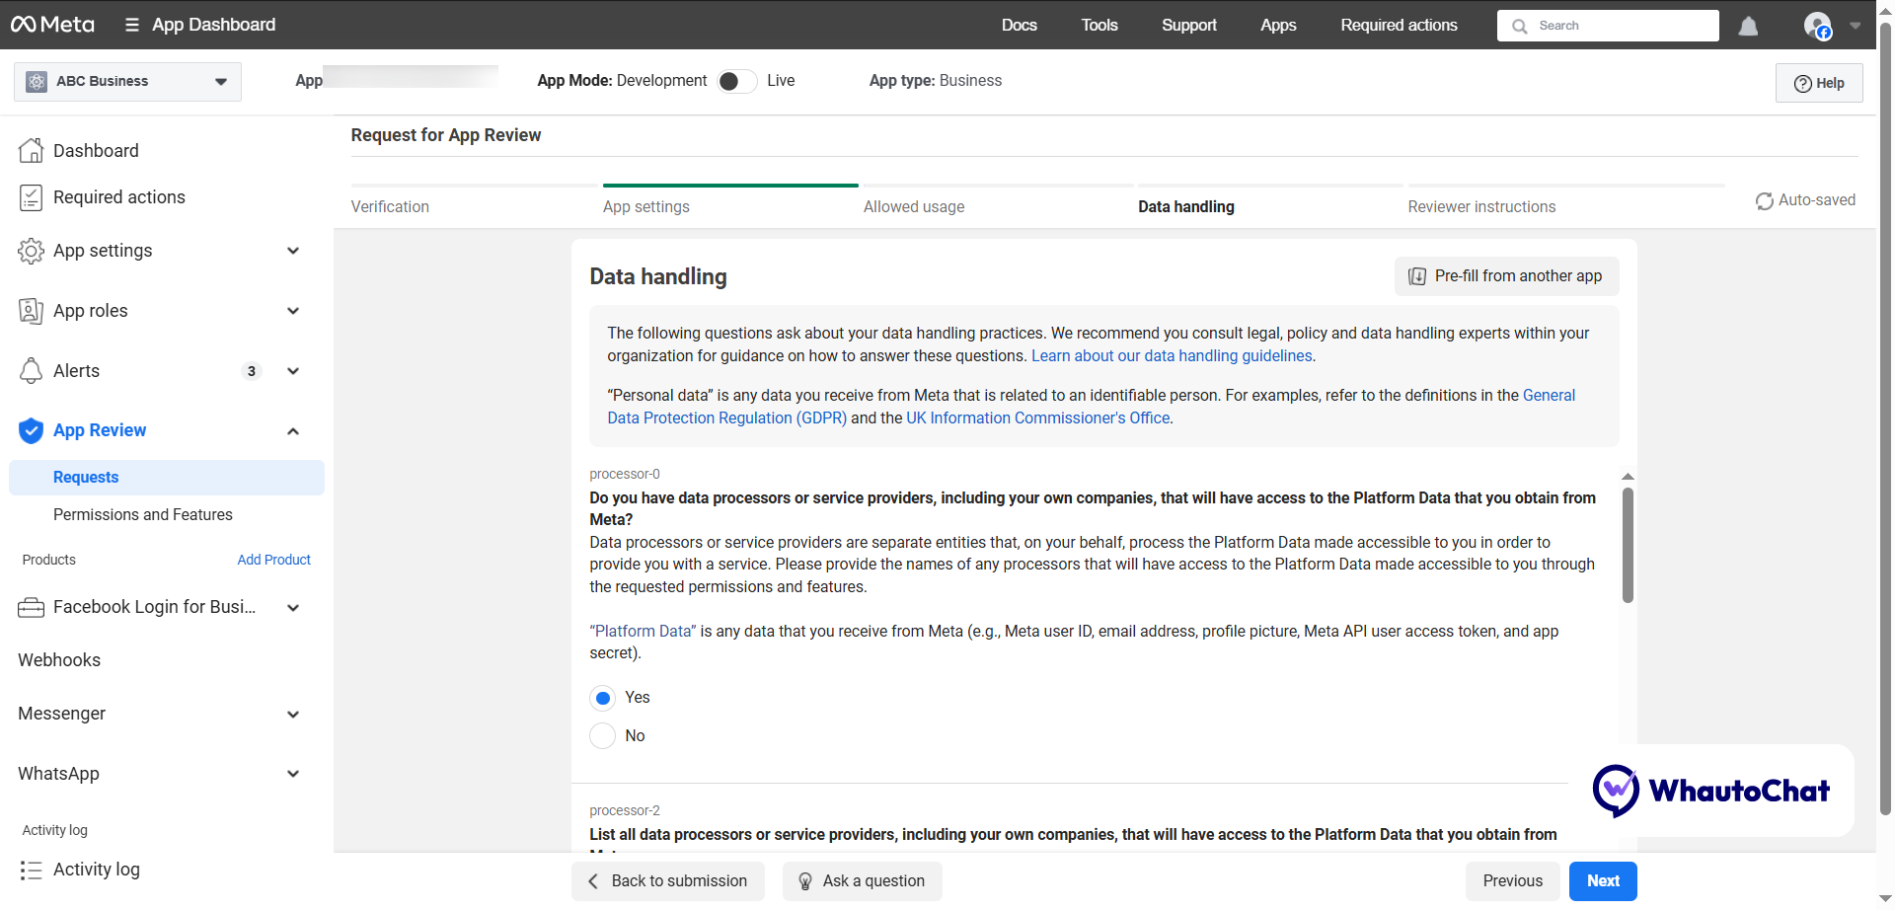
Task: Click inside the Search field
Action: click(1607, 26)
